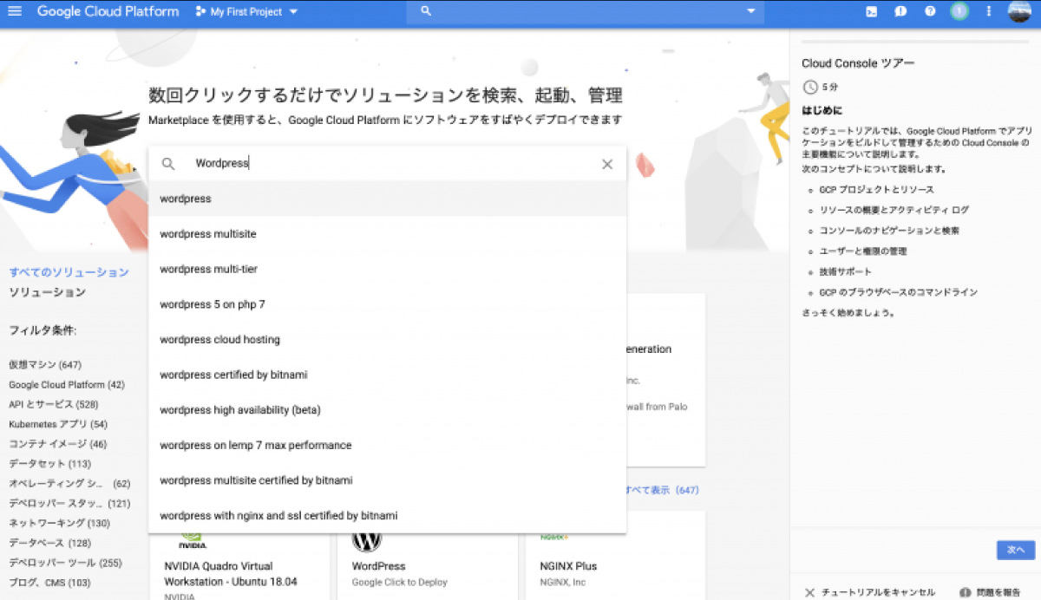Viewport: 1041px width, 600px height.
Task: Open the feedback alert icon
Action: click(x=900, y=11)
